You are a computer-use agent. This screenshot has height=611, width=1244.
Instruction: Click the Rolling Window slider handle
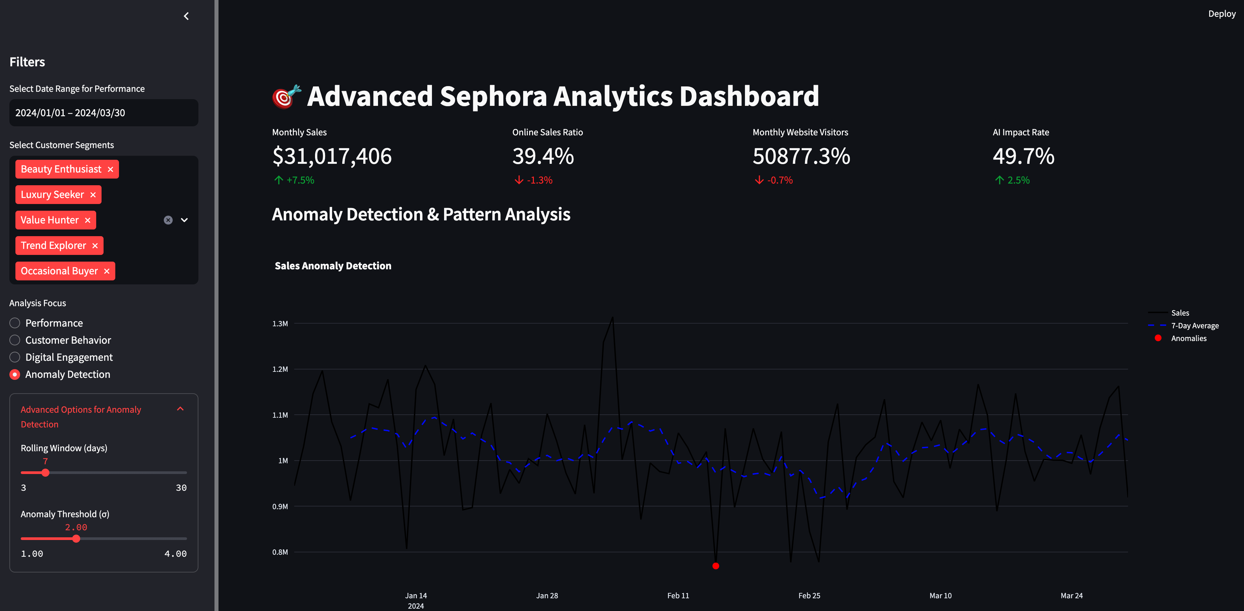[x=45, y=473]
